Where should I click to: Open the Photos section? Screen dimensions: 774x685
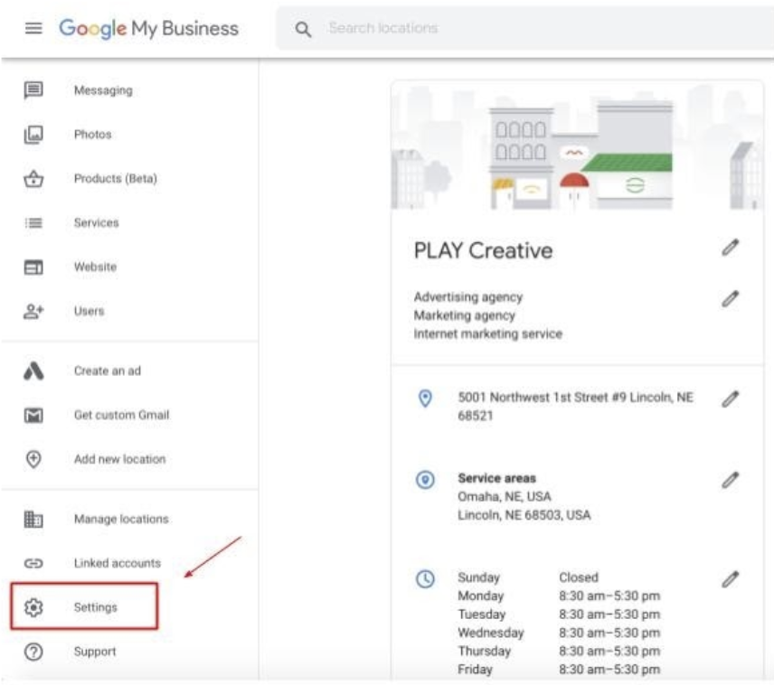93,135
